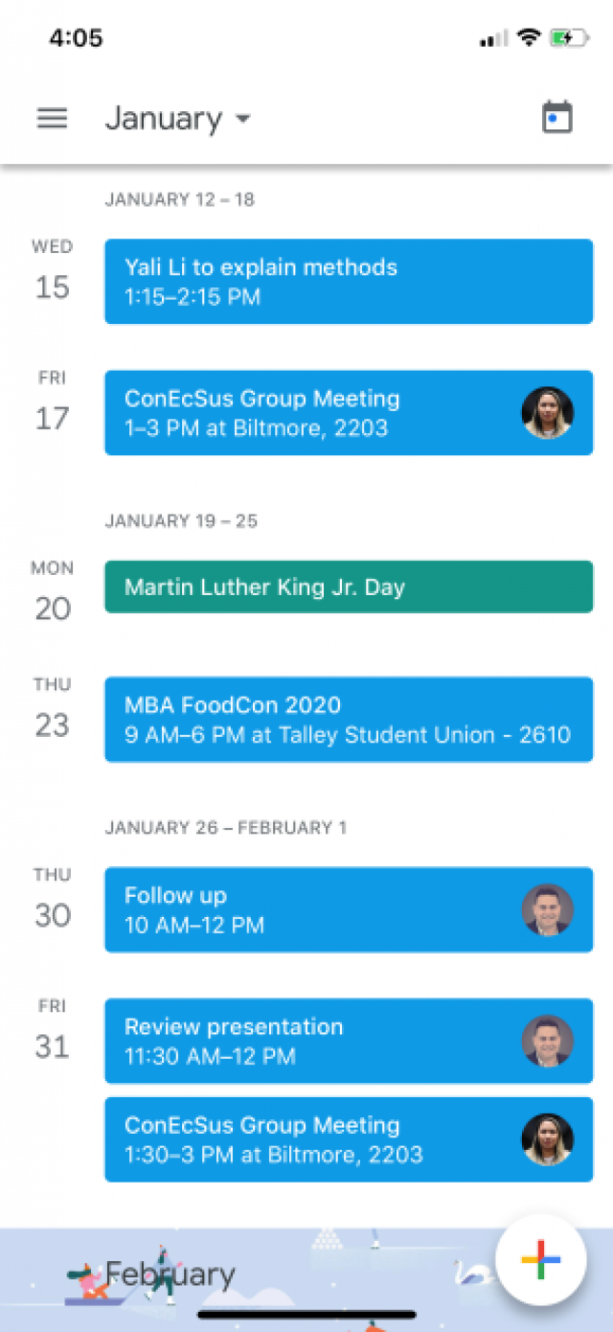The width and height of the screenshot is (613, 1332).
Task: Open the Follow up 10 AM event
Action: point(349,909)
